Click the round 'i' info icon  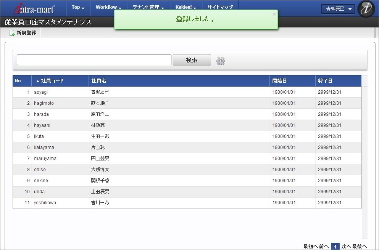click(x=366, y=9)
